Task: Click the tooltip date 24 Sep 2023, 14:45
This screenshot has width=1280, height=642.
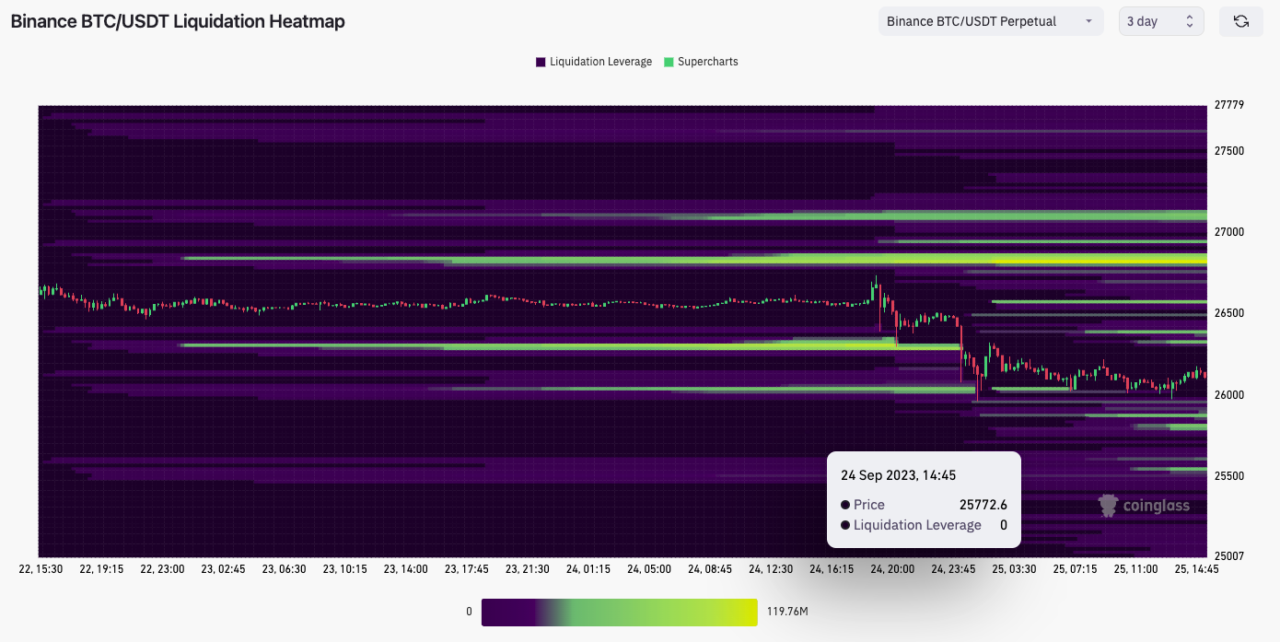Action: coord(898,475)
